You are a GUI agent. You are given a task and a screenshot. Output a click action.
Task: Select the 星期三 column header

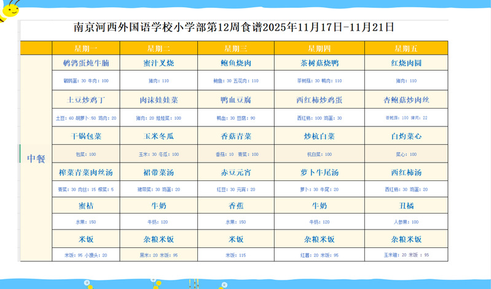coord(235,48)
